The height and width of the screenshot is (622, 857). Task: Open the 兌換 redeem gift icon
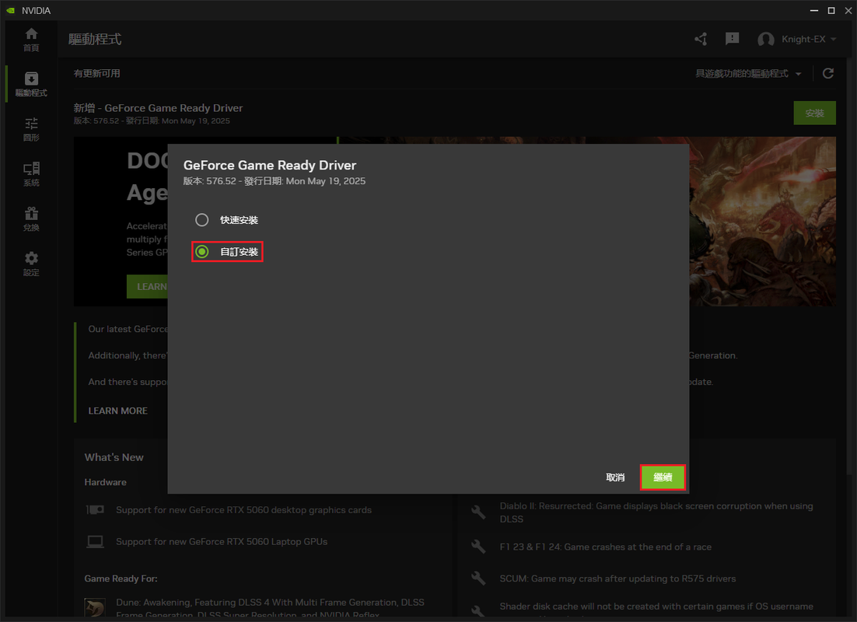31,213
